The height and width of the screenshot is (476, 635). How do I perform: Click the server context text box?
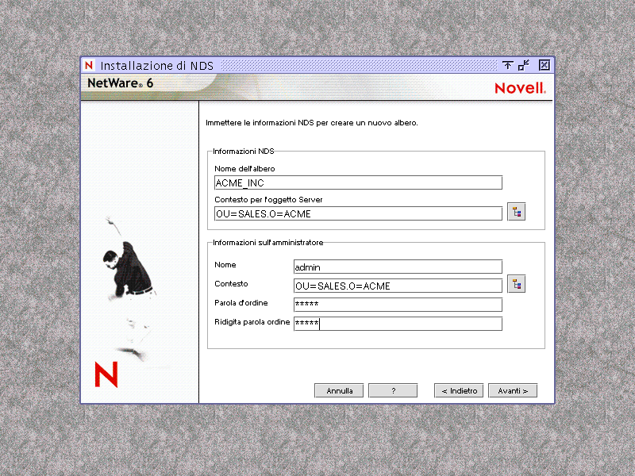point(357,213)
